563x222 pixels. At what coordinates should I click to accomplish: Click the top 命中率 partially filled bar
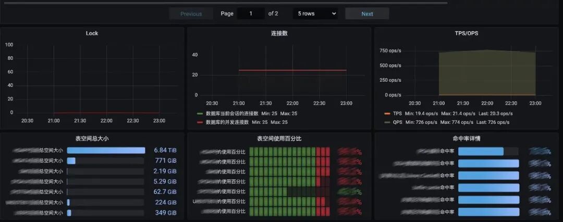488,151
